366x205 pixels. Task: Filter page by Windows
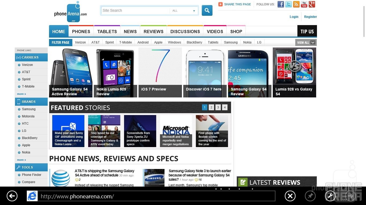pos(174,42)
